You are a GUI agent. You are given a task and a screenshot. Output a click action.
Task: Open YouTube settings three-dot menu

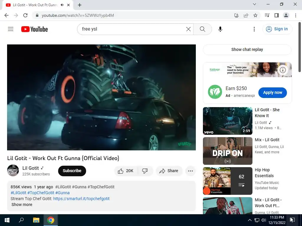pos(254,29)
